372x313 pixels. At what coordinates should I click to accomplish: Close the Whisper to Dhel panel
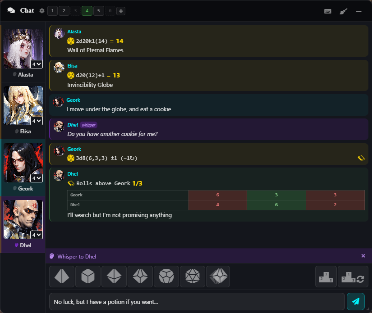click(363, 256)
